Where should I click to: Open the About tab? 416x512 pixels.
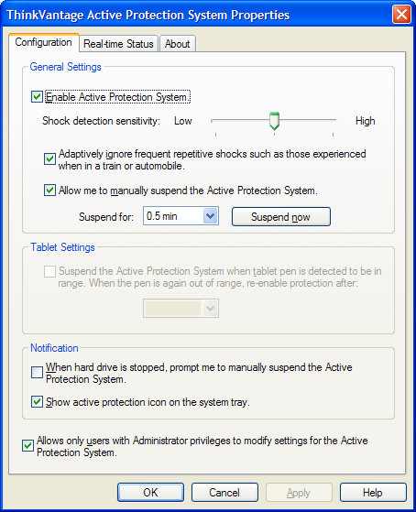coord(178,43)
